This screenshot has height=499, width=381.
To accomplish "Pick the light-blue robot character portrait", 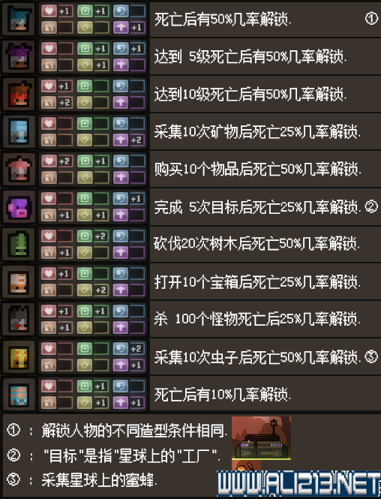I will 19,132.
